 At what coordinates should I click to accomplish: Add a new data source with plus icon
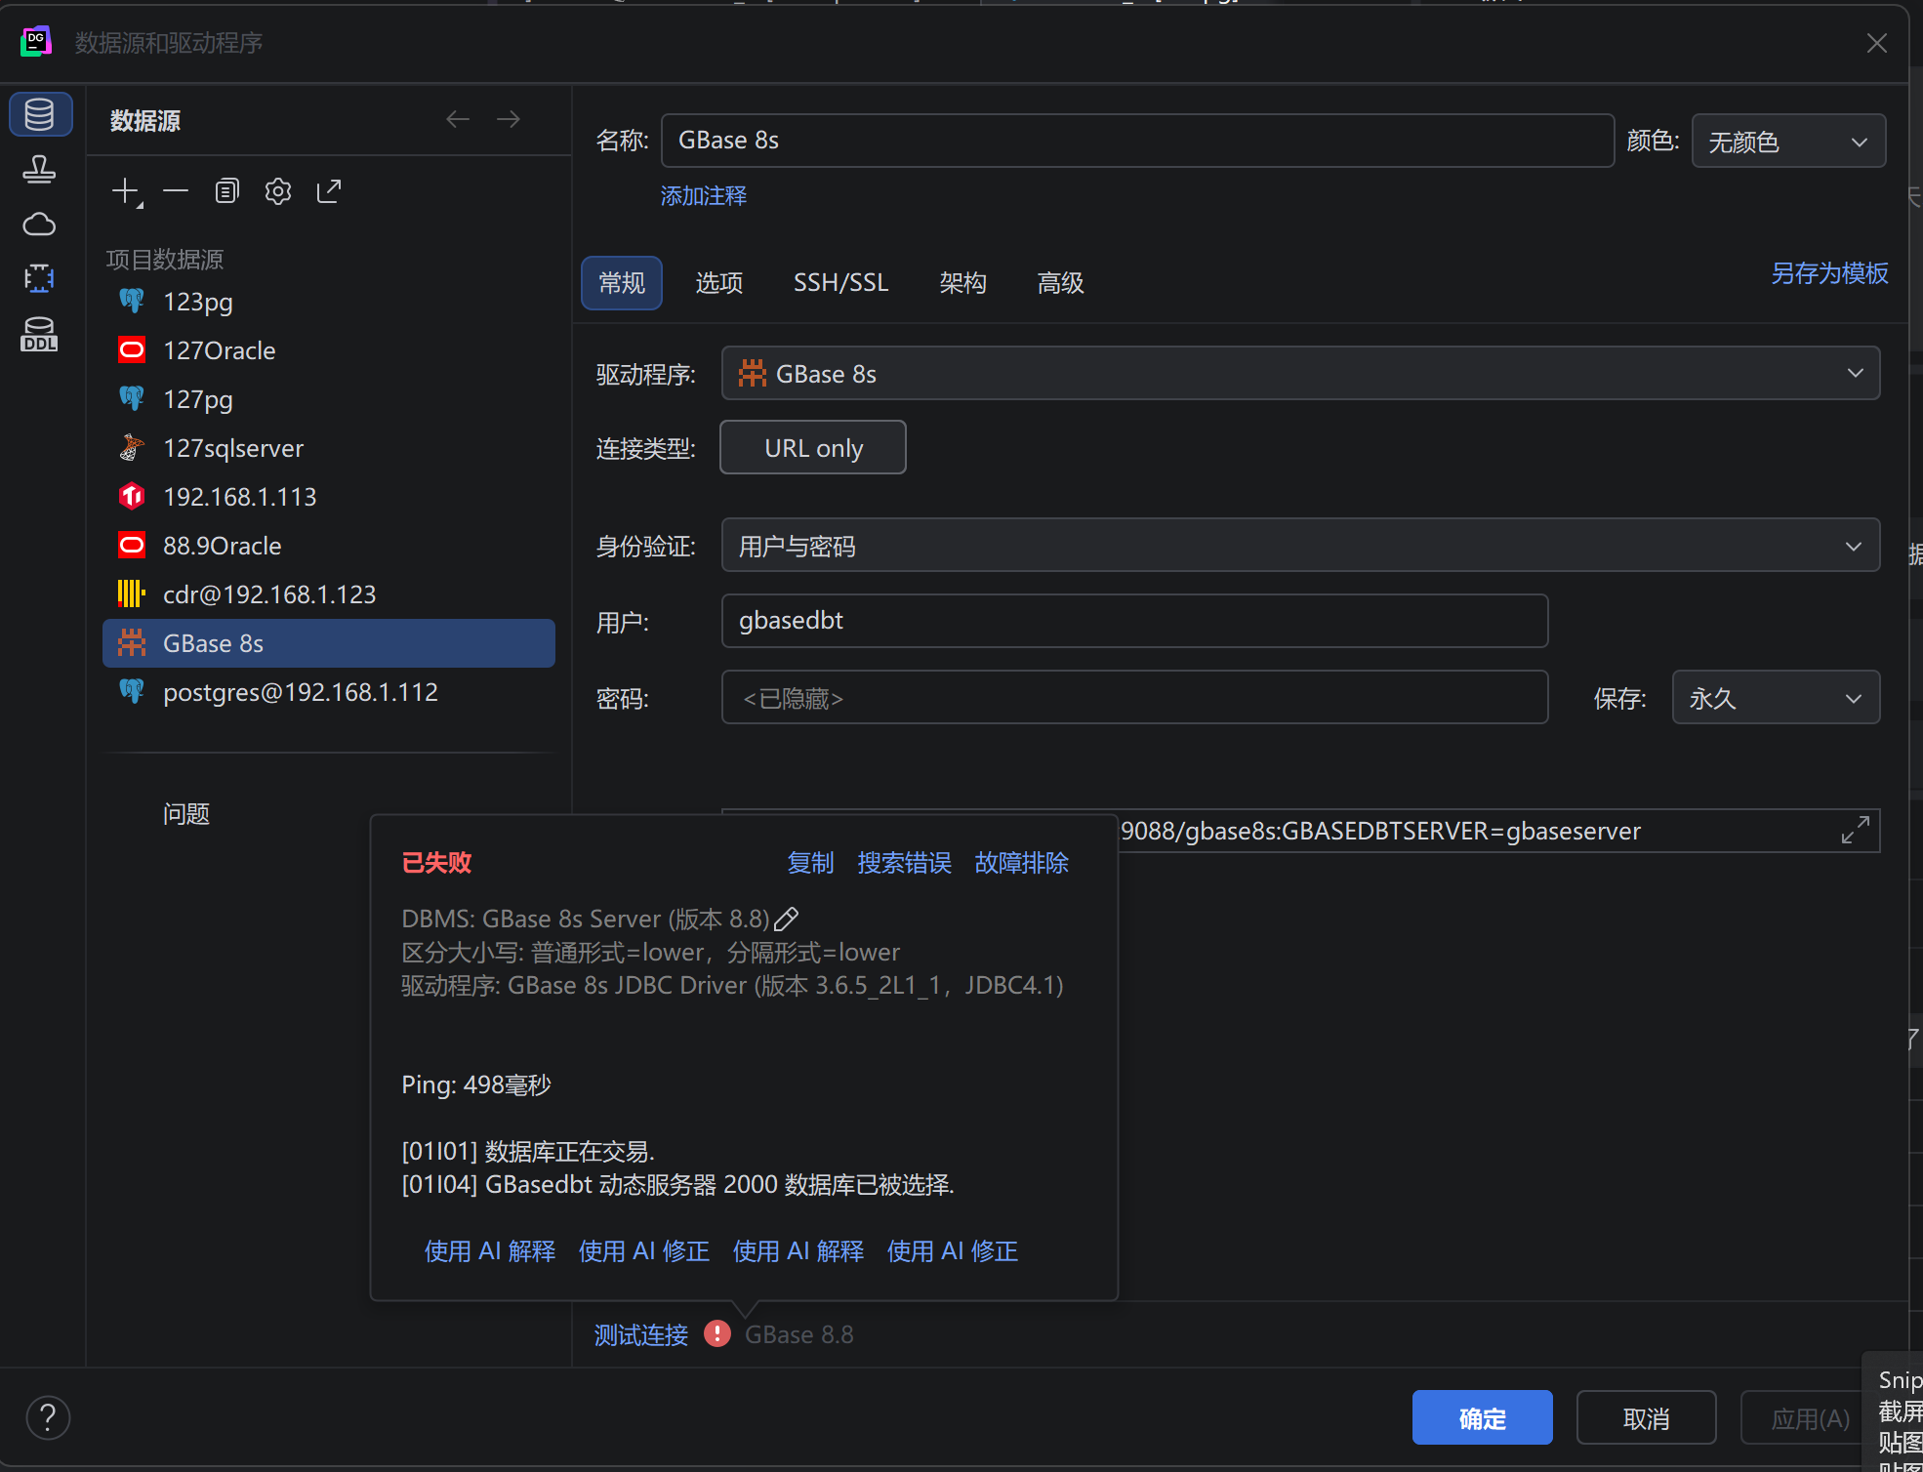[127, 191]
